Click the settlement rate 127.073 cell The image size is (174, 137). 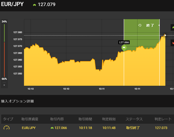coord(161,128)
